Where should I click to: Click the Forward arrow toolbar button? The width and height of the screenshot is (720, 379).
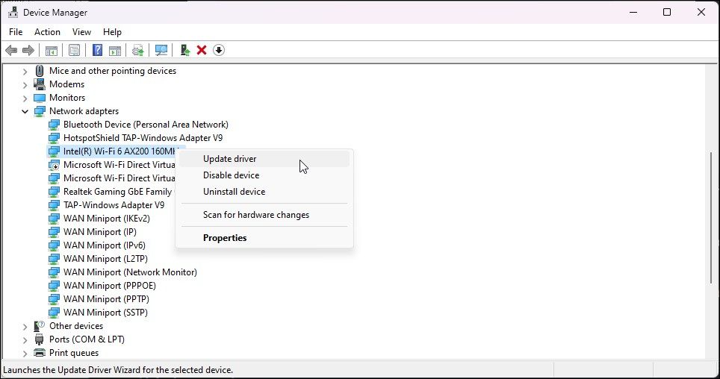(x=28, y=51)
